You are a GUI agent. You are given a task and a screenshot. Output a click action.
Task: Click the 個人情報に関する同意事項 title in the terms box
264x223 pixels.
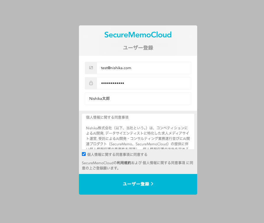click(x=107, y=117)
